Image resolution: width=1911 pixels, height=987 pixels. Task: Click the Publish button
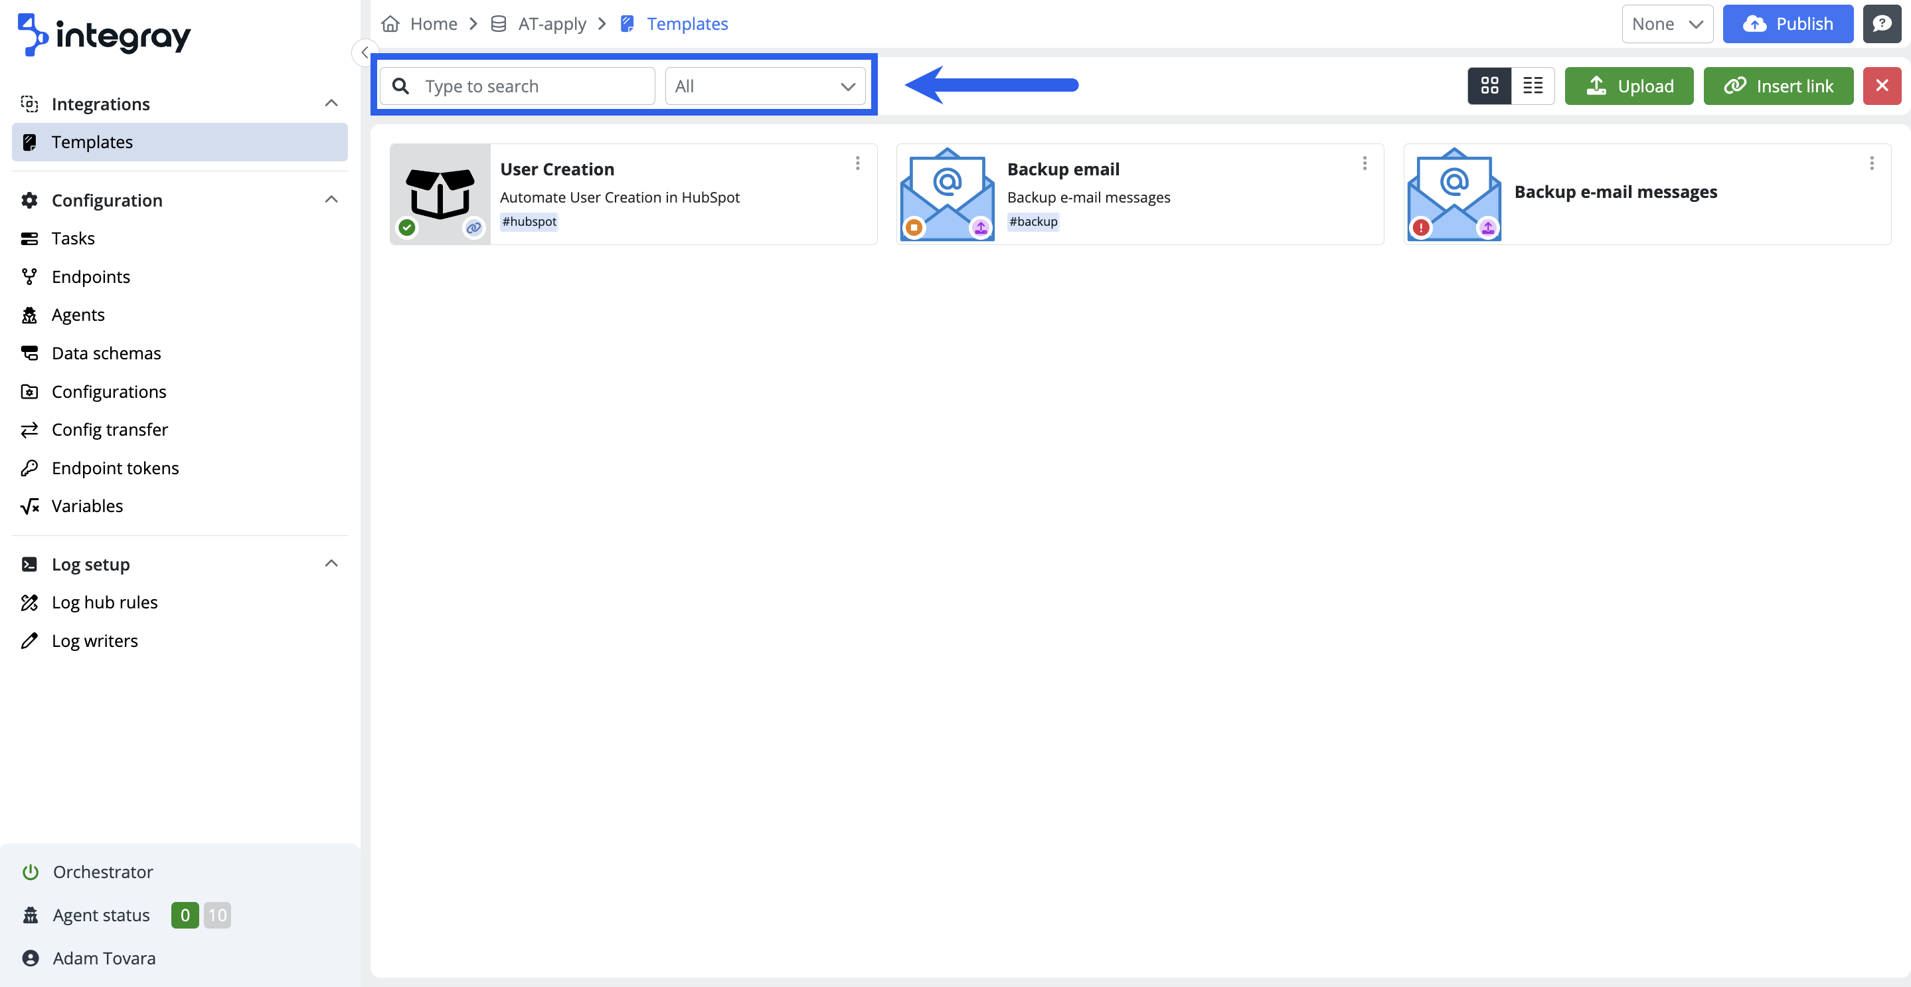click(1787, 24)
